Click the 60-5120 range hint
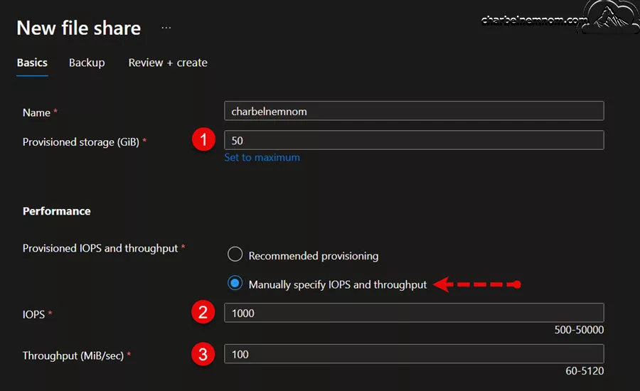The height and width of the screenshot is (391, 640). [x=585, y=371]
